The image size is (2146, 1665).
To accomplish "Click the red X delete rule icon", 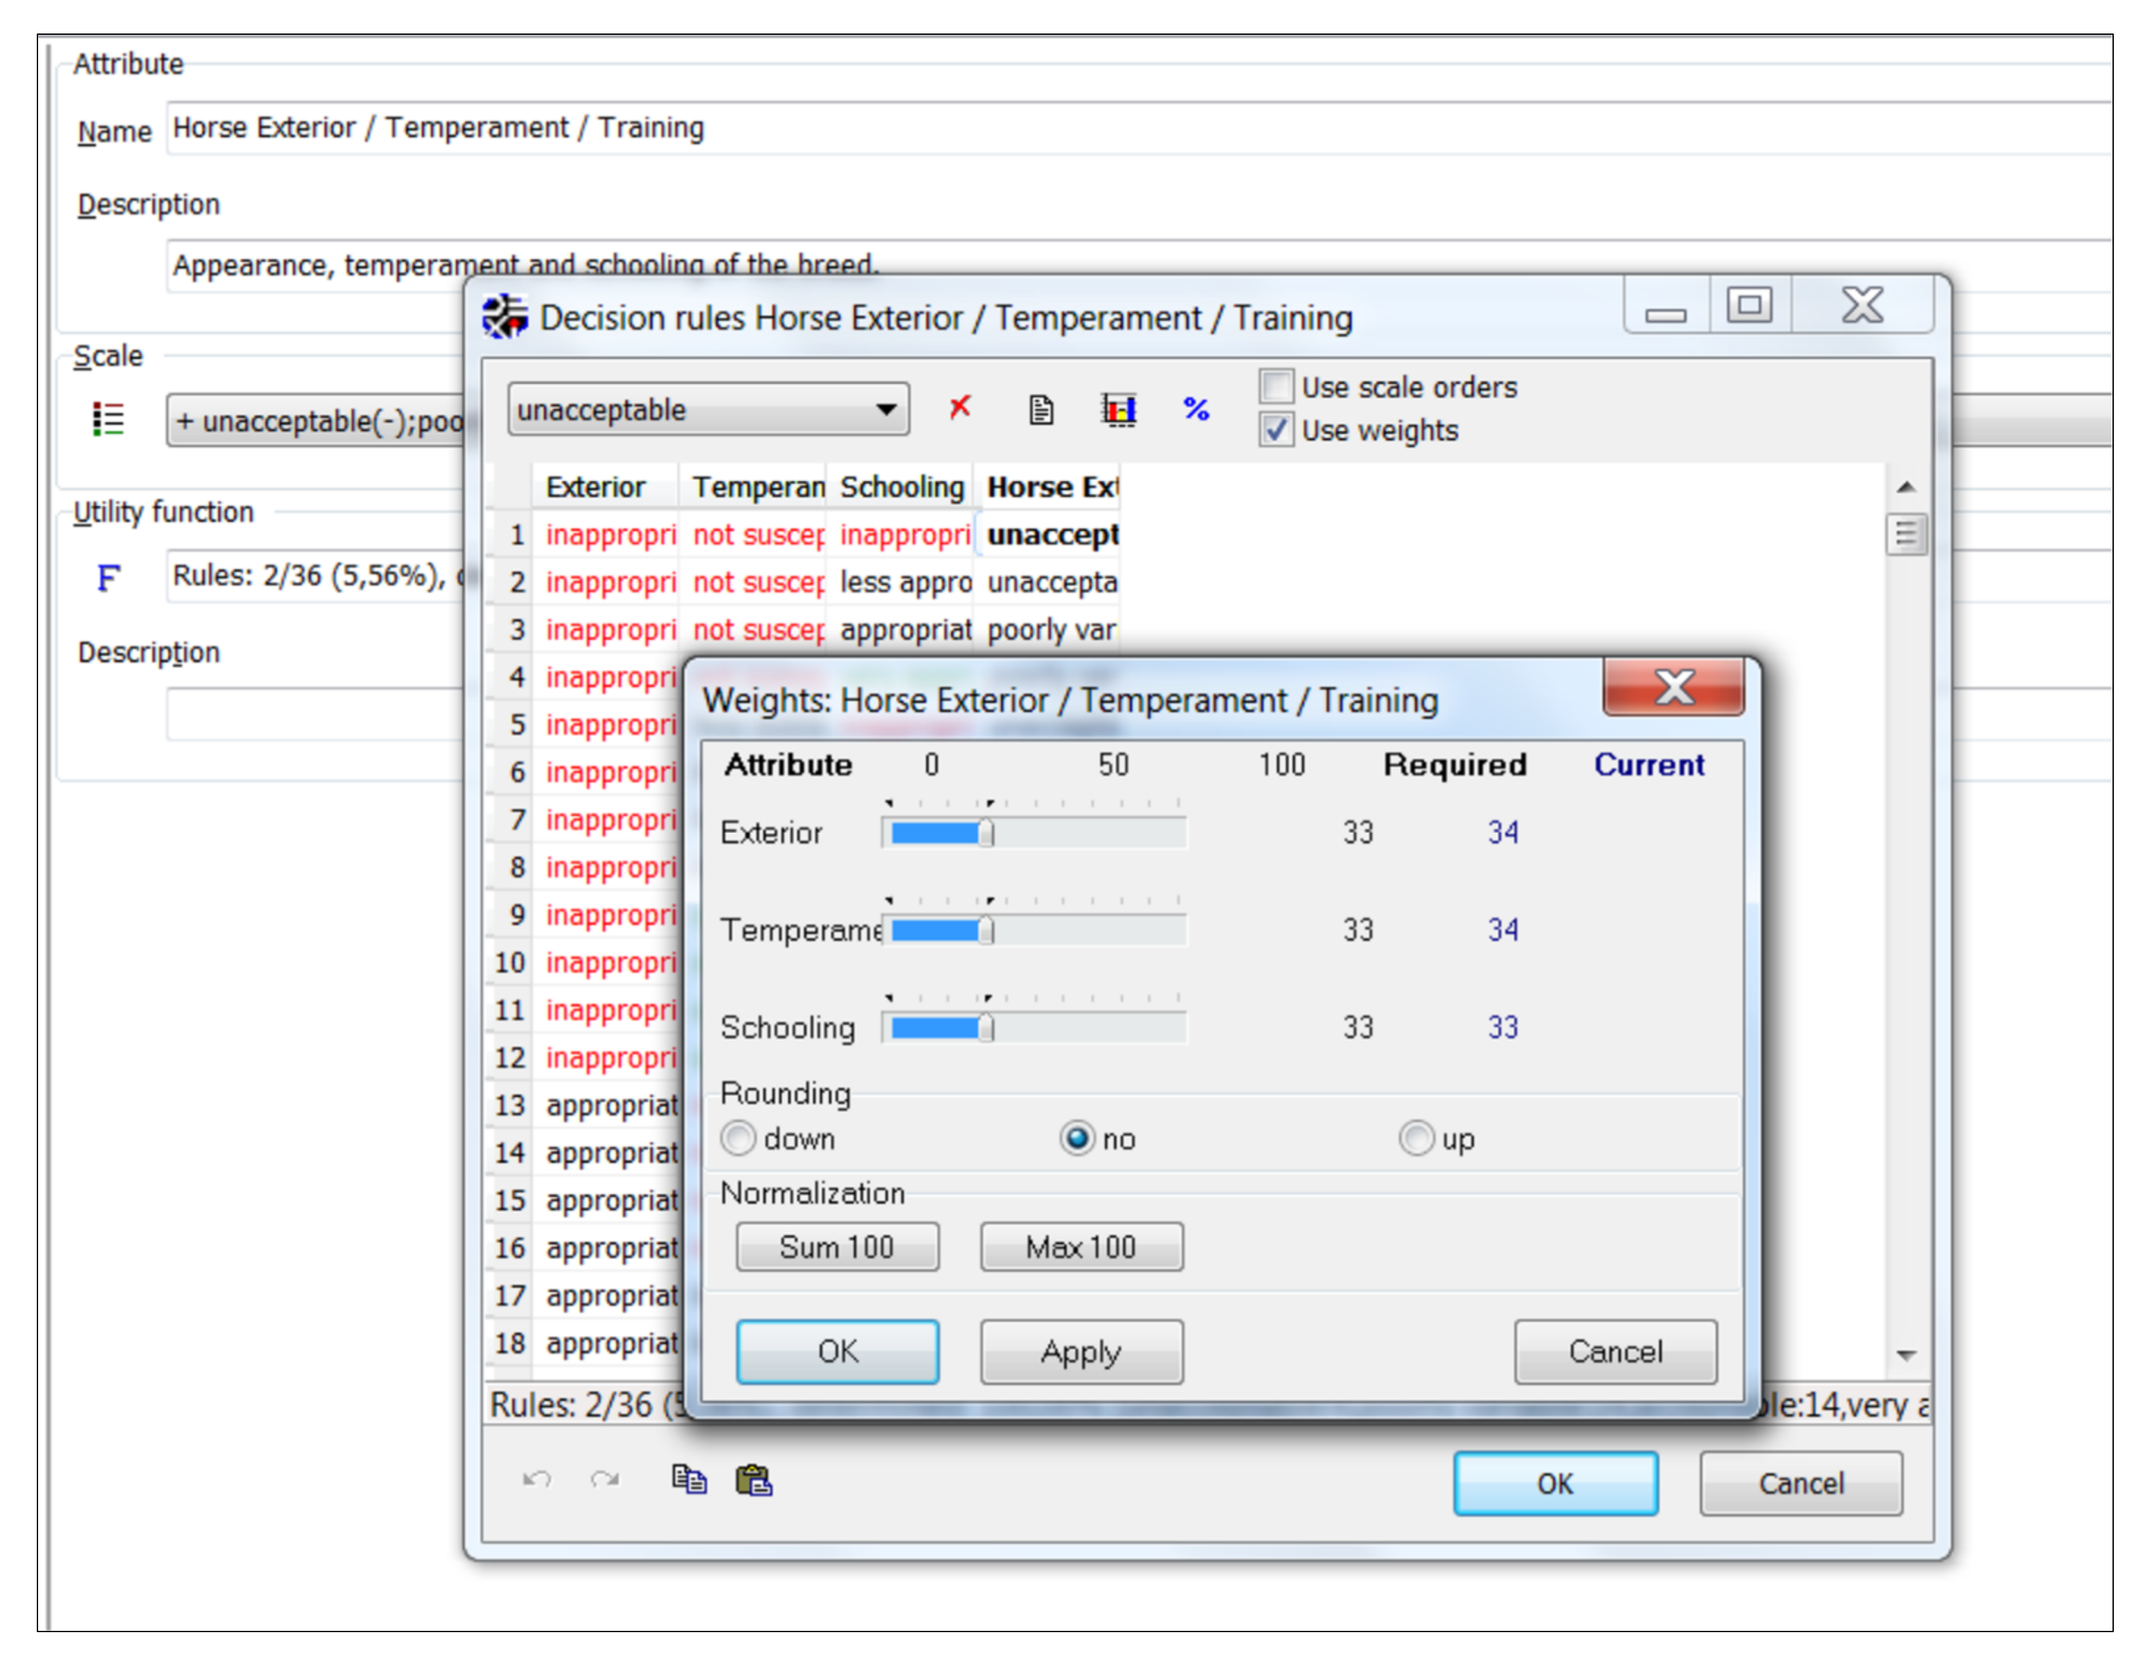I will click(x=960, y=408).
